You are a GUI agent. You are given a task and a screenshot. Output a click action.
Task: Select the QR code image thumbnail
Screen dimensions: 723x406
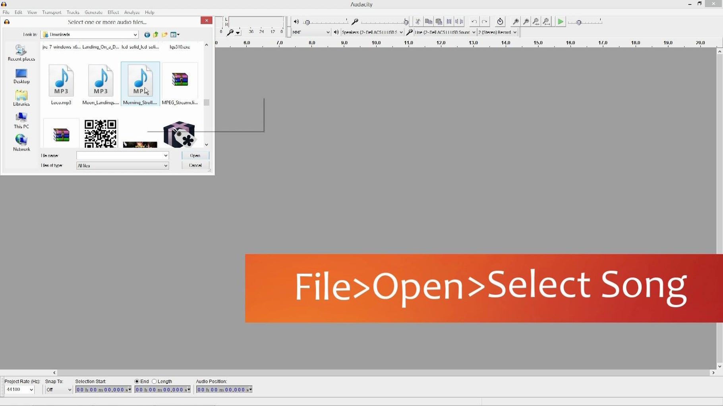click(x=101, y=134)
